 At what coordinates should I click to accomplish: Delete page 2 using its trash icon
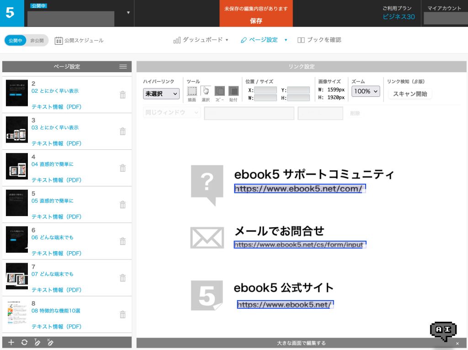tap(122, 95)
